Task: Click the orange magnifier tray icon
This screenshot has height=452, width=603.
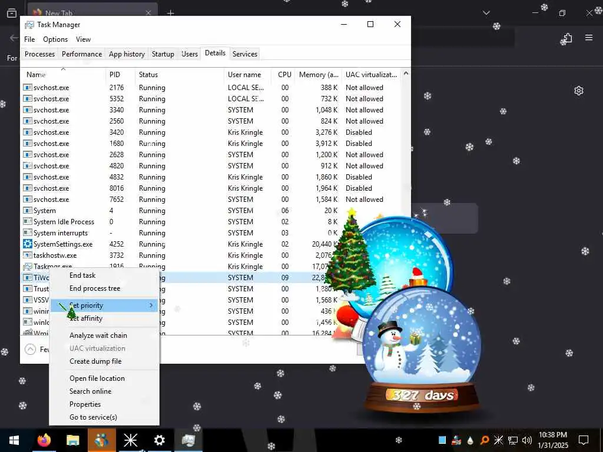Action: [x=484, y=440]
